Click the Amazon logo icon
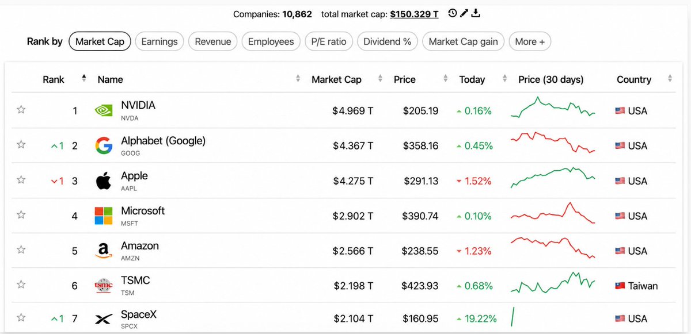The image size is (691, 334). tap(104, 251)
